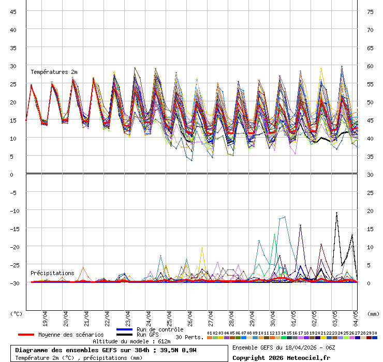Click the Copyright 2026 Meteociel.fr text
Image resolution: width=383 pixels, height=362 pixels.
[281, 357]
